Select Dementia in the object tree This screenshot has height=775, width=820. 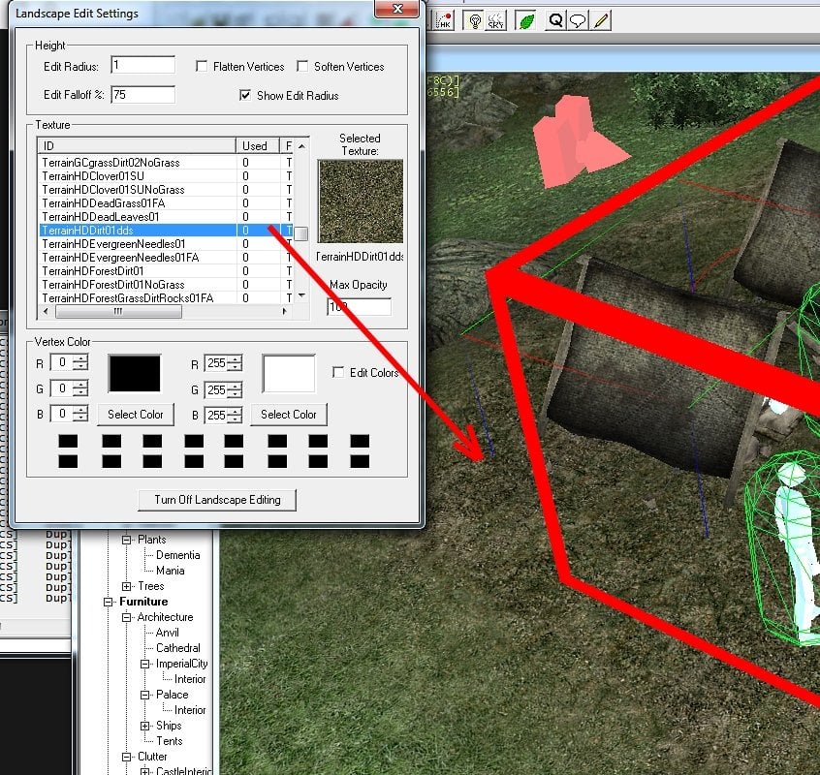pyautogui.click(x=177, y=555)
